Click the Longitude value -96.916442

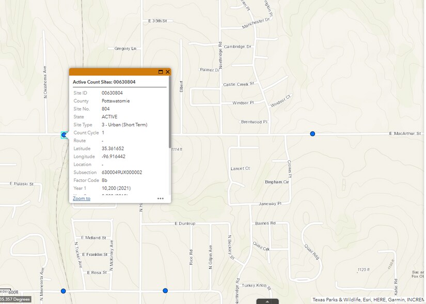tap(114, 157)
